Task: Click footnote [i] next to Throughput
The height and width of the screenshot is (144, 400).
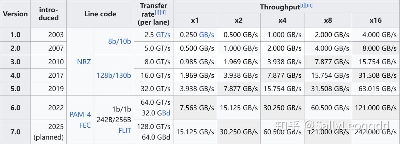Action: (x=302, y=5)
